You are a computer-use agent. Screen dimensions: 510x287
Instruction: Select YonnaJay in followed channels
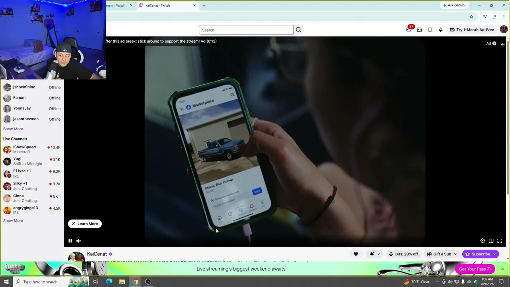point(32,108)
